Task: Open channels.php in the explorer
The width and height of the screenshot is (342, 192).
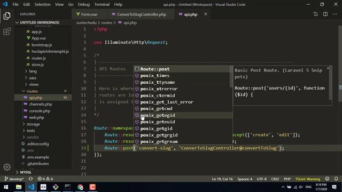Action: pyautogui.click(x=41, y=105)
